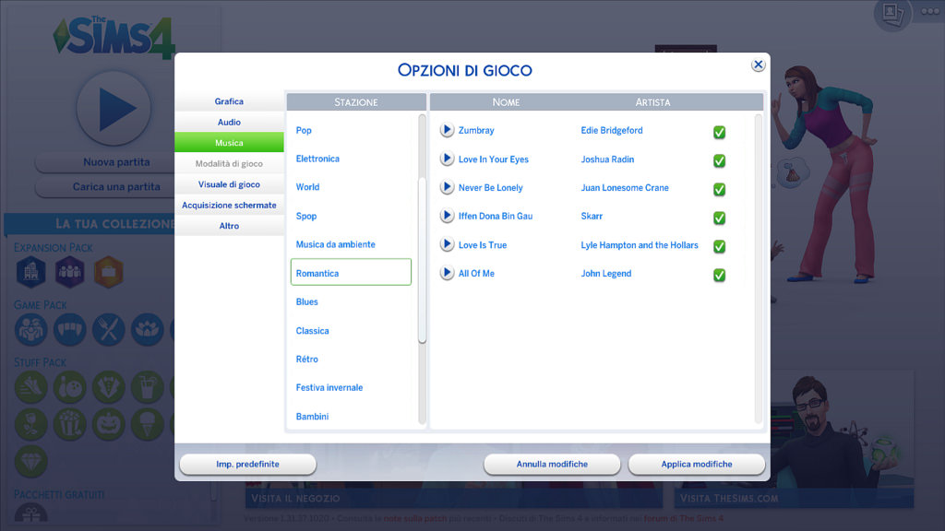Disable the checkbox next to Zumbray
This screenshot has height=531, width=945.
click(720, 130)
